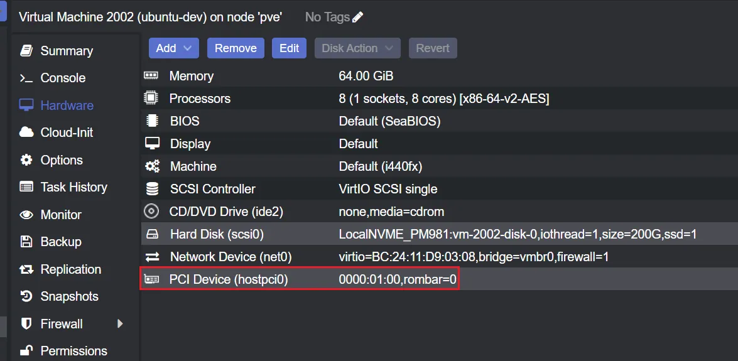The width and height of the screenshot is (738, 361).
Task: Click the pencil icon next to No Tags
Action: point(358,18)
